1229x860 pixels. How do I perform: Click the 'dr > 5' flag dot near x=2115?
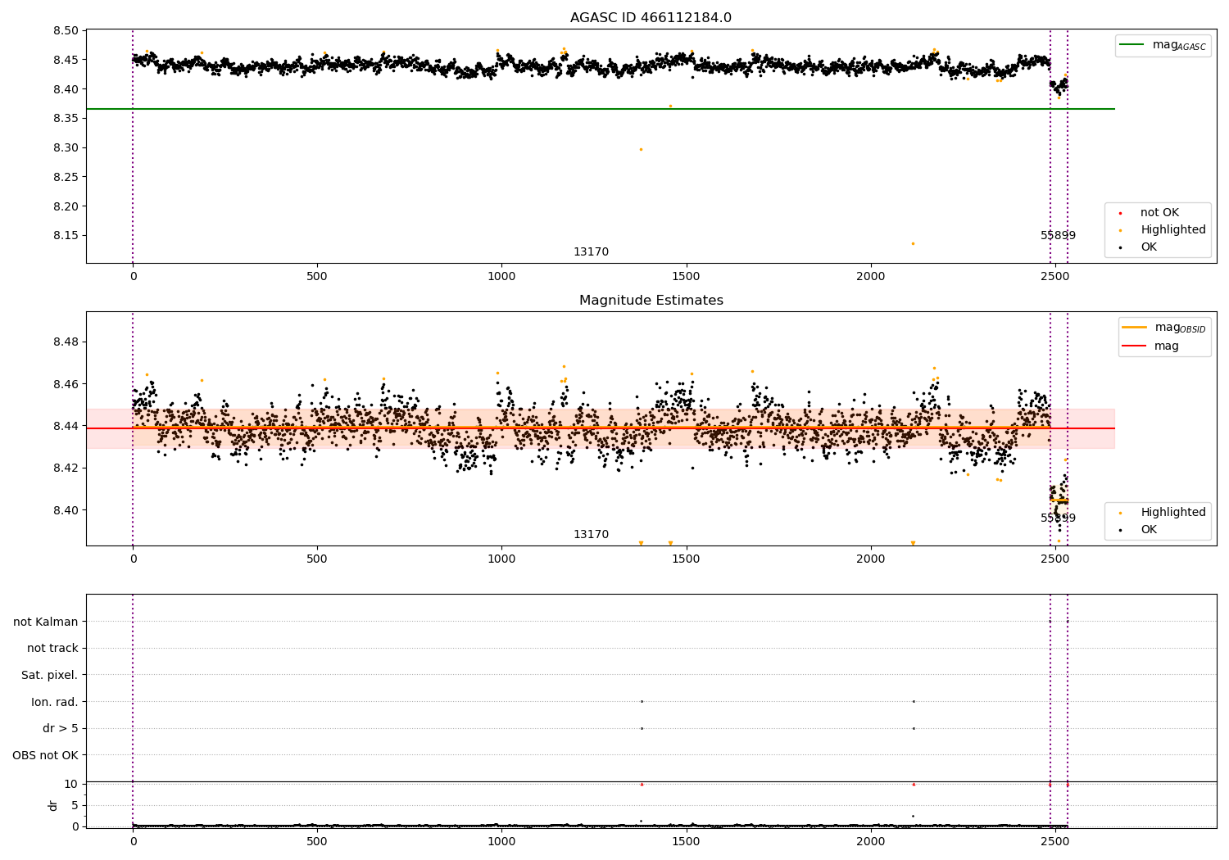pyautogui.click(x=914, y=728)
